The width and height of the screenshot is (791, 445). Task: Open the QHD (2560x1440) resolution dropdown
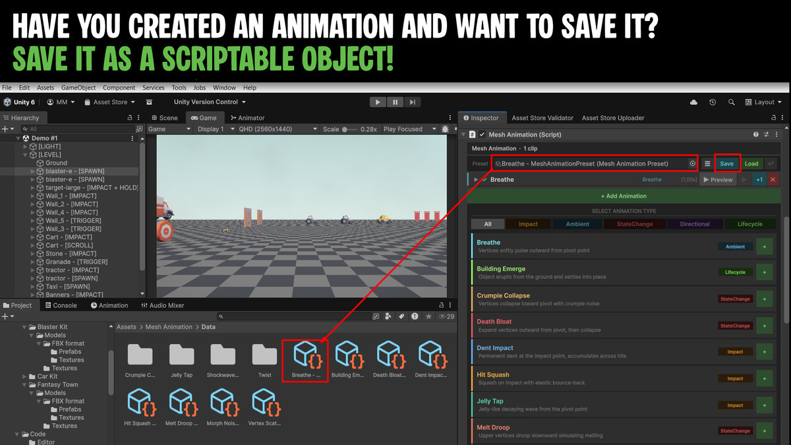coord(278,129)
